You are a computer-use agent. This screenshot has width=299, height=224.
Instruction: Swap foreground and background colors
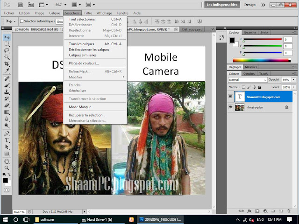pyautogui.click(x=9, y=174)
